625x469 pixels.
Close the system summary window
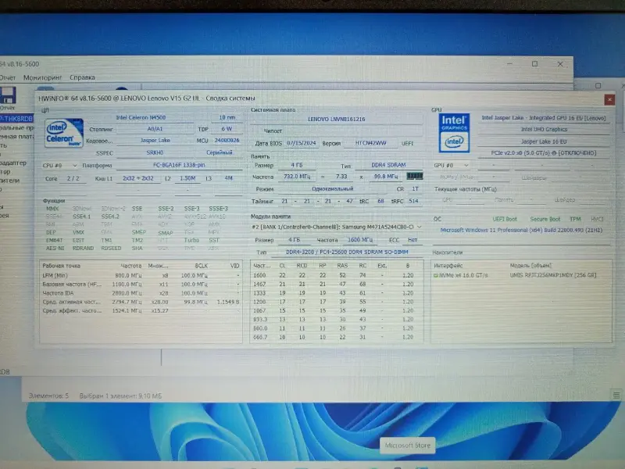609,99
